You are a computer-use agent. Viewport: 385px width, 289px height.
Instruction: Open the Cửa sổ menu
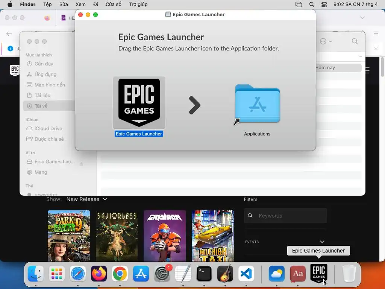pos(114,5)
